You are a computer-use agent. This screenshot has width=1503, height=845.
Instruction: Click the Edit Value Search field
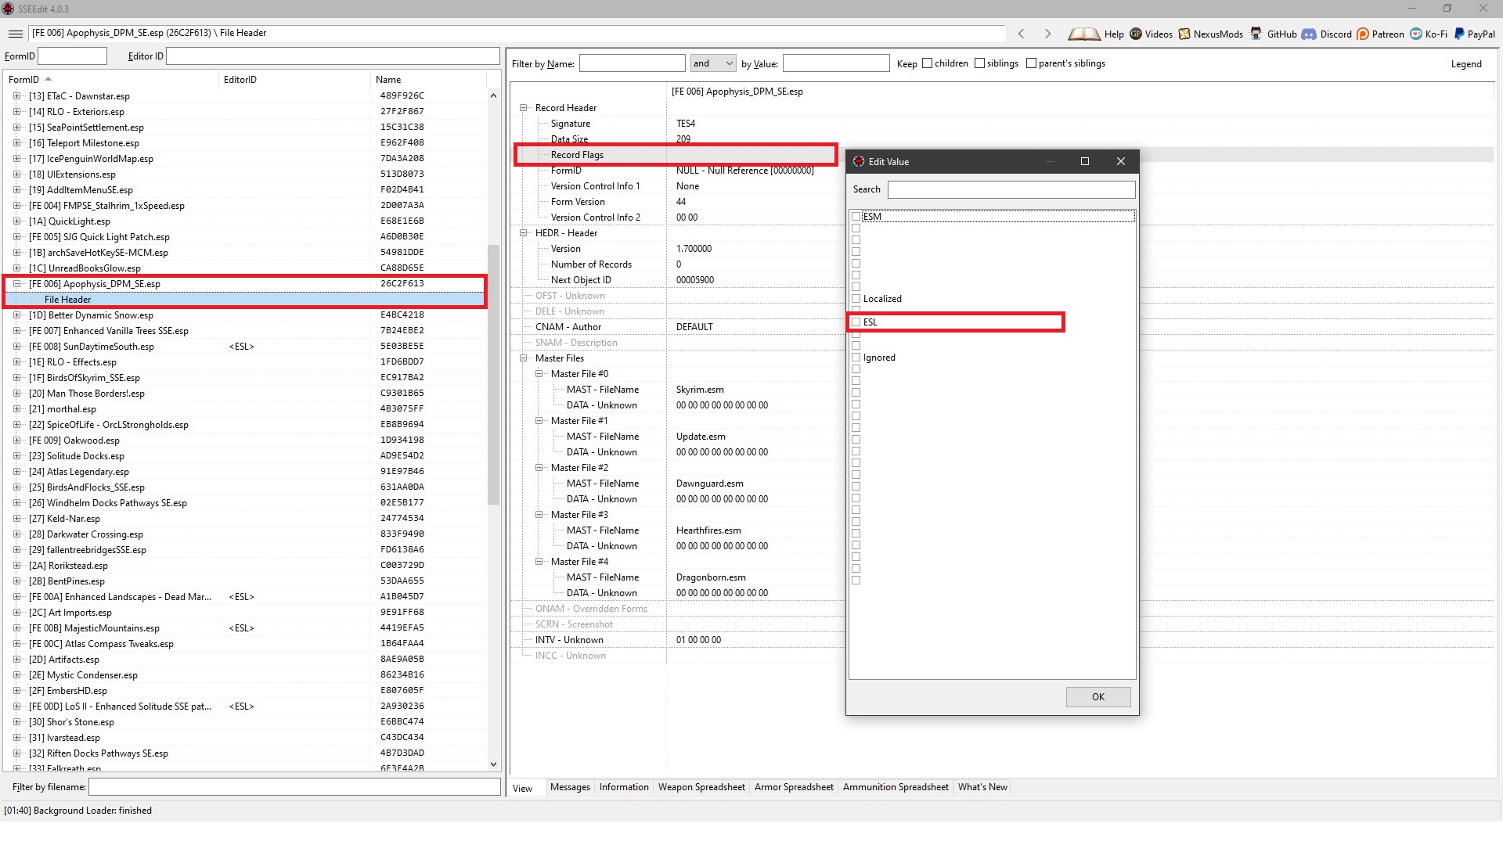(1011, 189)
